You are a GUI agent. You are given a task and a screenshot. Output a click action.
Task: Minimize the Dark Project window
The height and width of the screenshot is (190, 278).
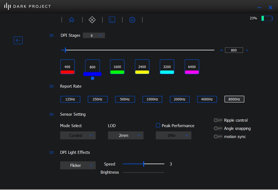[x=259, y=7]
